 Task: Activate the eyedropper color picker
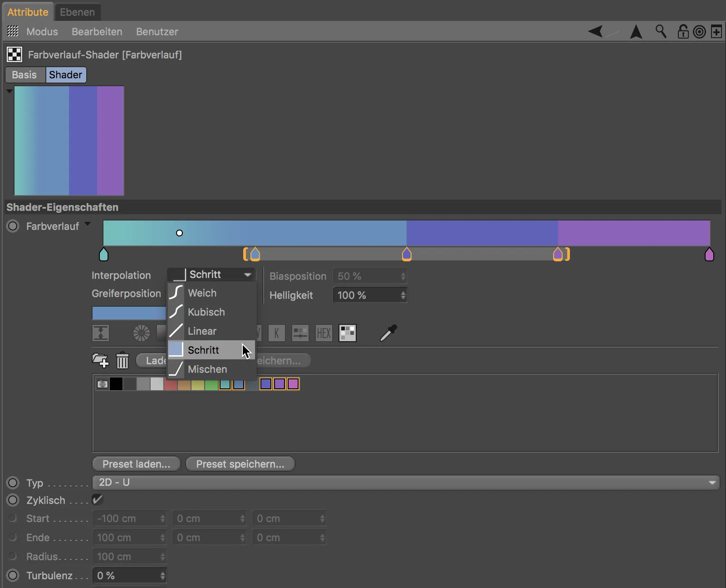click(x=388, y=333)
